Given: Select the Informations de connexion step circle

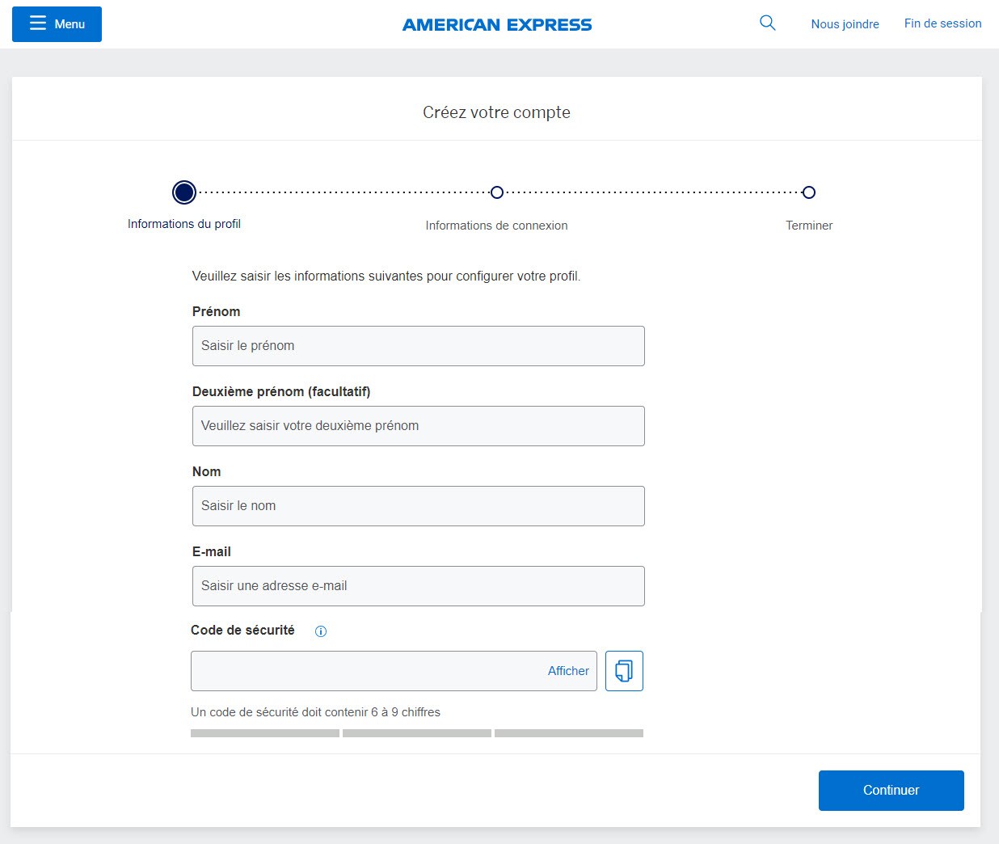Looking at the screenshot, I should coord(497,192).
